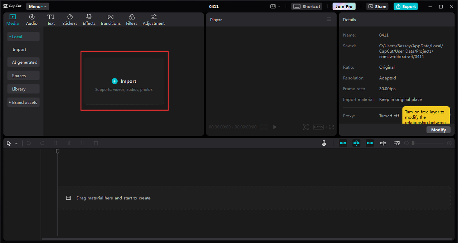This screenshot has width=458, height=243.
Task: Click the Delete left icon
Action: click(69, 143)
